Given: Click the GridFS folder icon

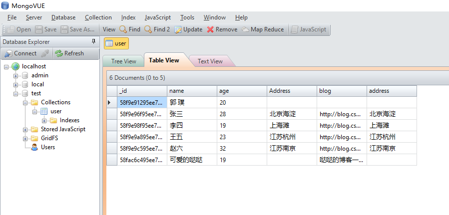Looking at the screenshot, I should [34, 138].
